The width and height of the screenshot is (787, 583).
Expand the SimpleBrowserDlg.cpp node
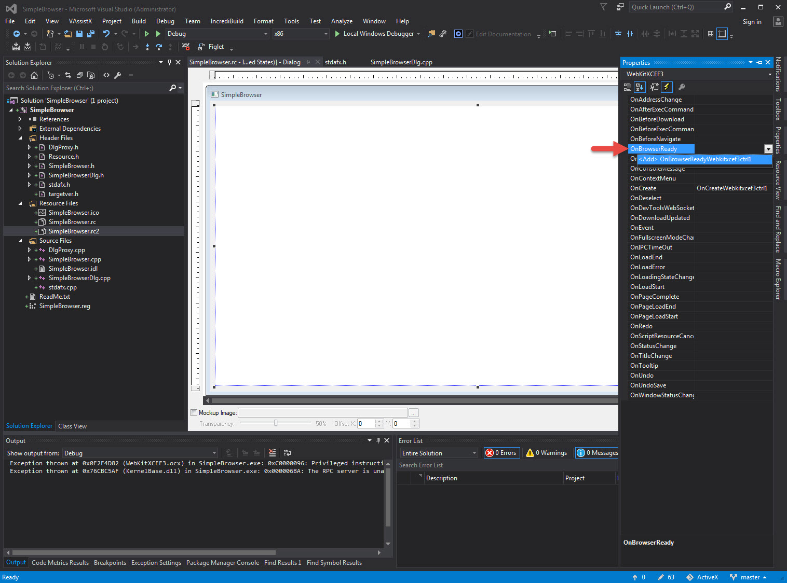tap(30, 278)
